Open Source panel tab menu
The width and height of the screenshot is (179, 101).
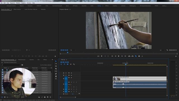(x=11, y=9)
